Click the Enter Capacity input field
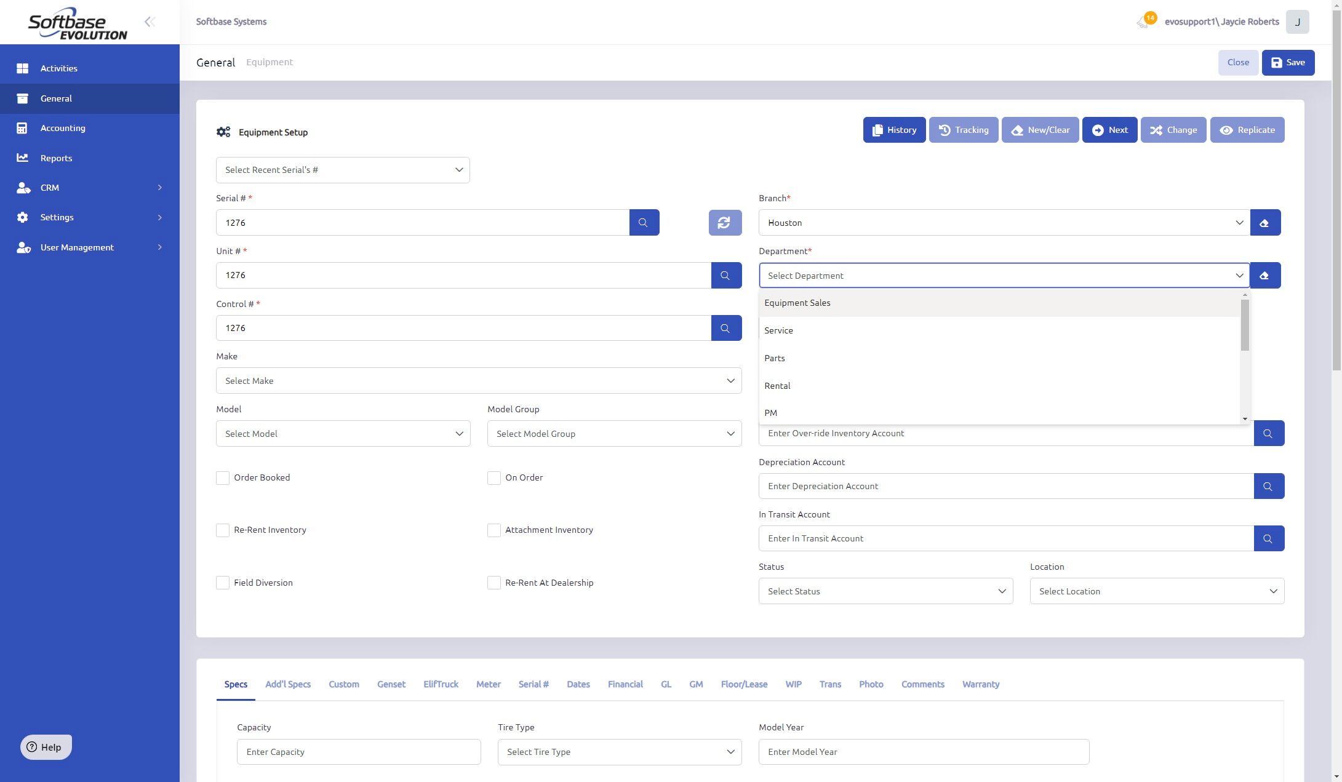The height and width of the screenshot is (782, 1342). pyautogui.click(x=358, y=752)
